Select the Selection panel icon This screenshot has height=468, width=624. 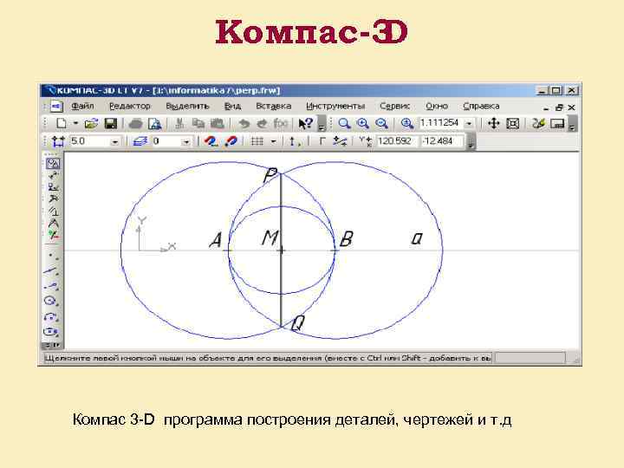click(53, 234)
